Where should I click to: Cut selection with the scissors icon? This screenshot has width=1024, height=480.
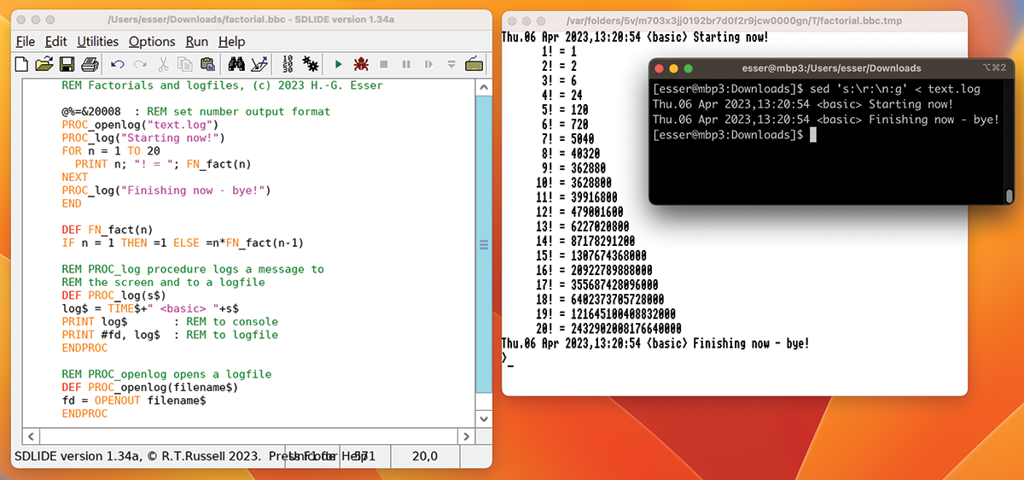click(162, 64)
